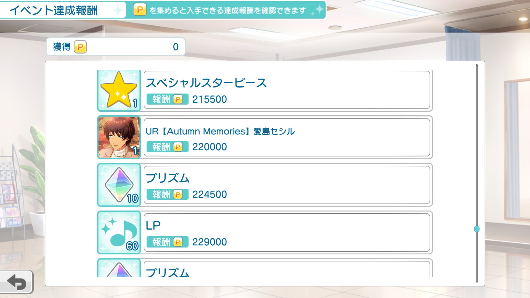Tap the P coin icon in header banner
The image size is (530, 298).
[140, 10]
